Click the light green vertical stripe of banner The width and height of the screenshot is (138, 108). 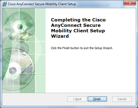[x=41, y=50]
